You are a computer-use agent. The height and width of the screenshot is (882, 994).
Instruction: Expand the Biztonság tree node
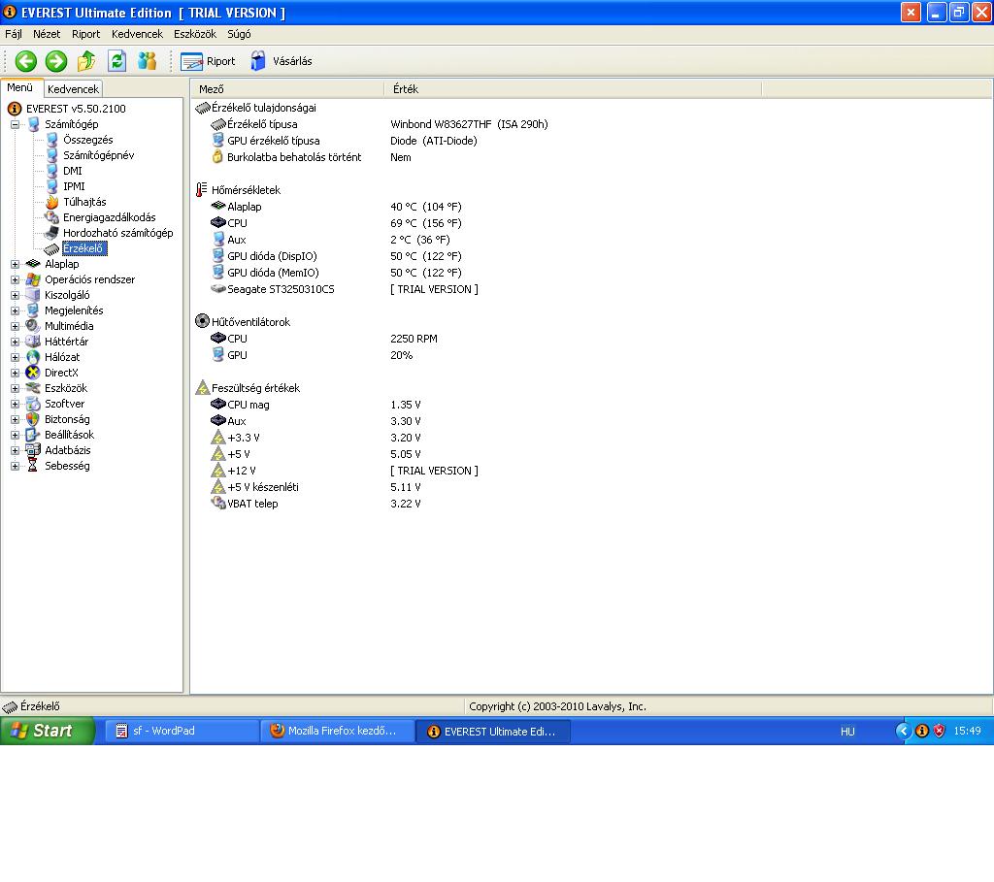[16, 419]
